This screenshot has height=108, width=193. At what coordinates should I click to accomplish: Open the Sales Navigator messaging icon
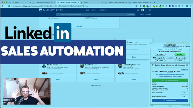click(x=138, y=10)
